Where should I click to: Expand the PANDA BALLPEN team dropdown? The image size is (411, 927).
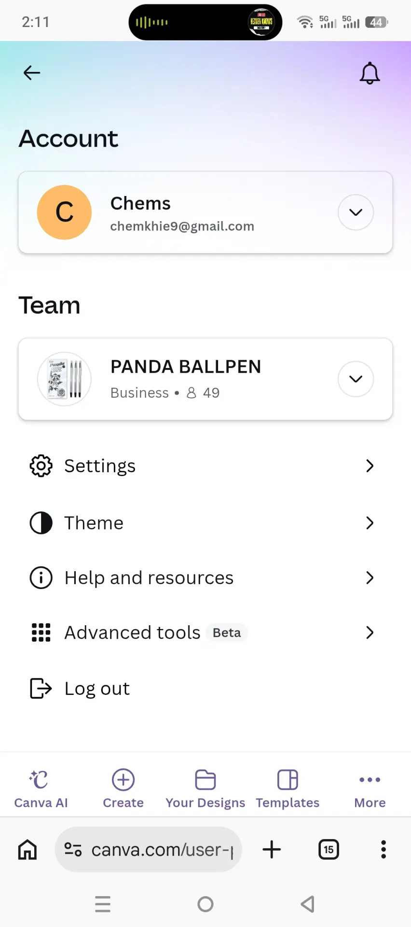(x=356, y=379)
